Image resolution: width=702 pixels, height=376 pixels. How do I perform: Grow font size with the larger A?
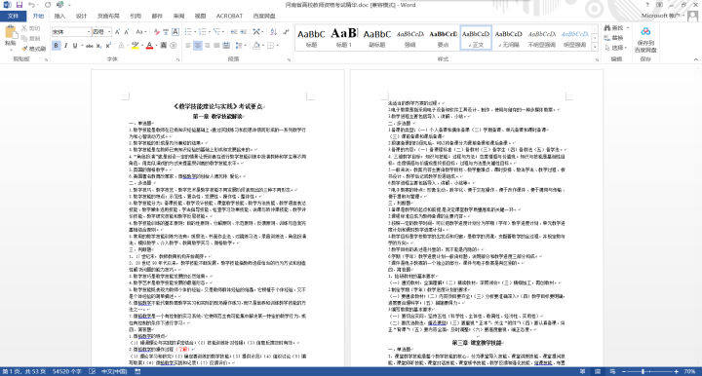[x=117, y=32]
